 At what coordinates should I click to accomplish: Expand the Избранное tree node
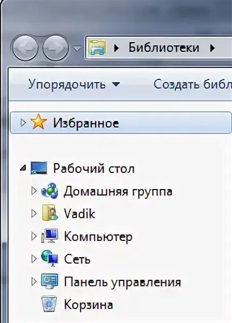[23, 123]
